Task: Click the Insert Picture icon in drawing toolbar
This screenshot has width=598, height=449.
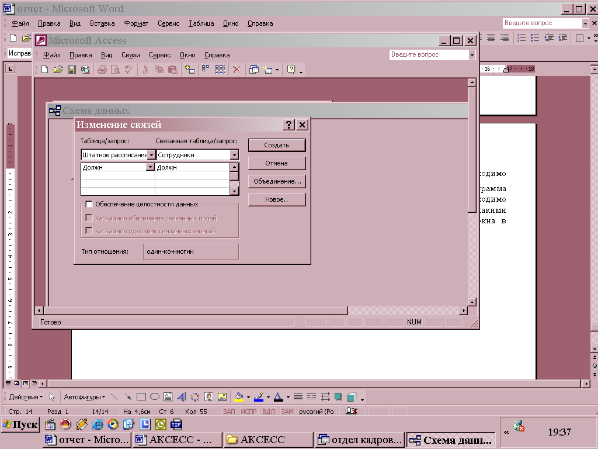Action: (x=222, y=397)
